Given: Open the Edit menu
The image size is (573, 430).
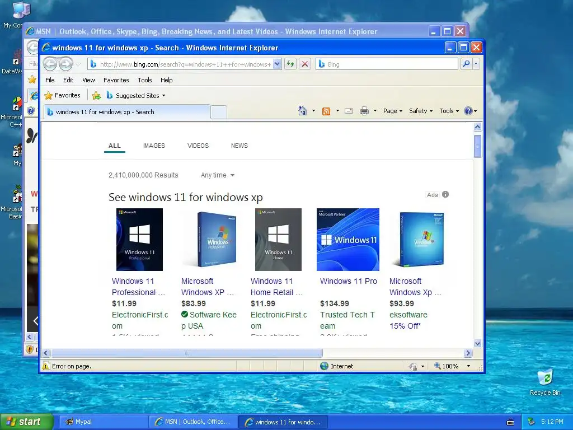Looking at the screenshot, I should point(68,80).
